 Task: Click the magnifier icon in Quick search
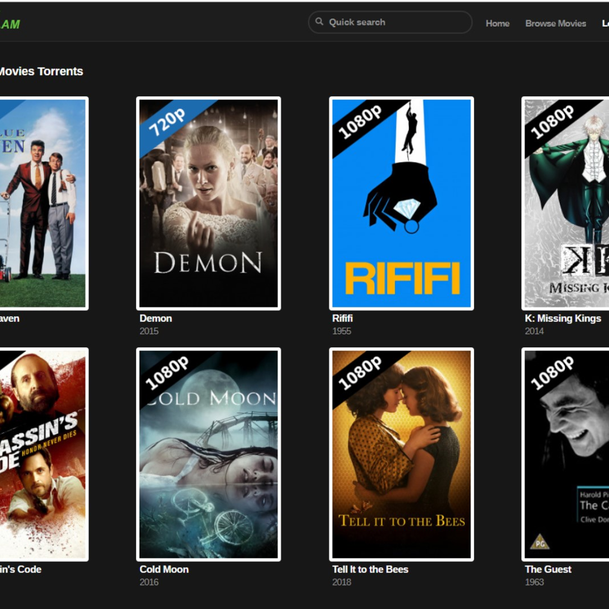pos(319,22)
